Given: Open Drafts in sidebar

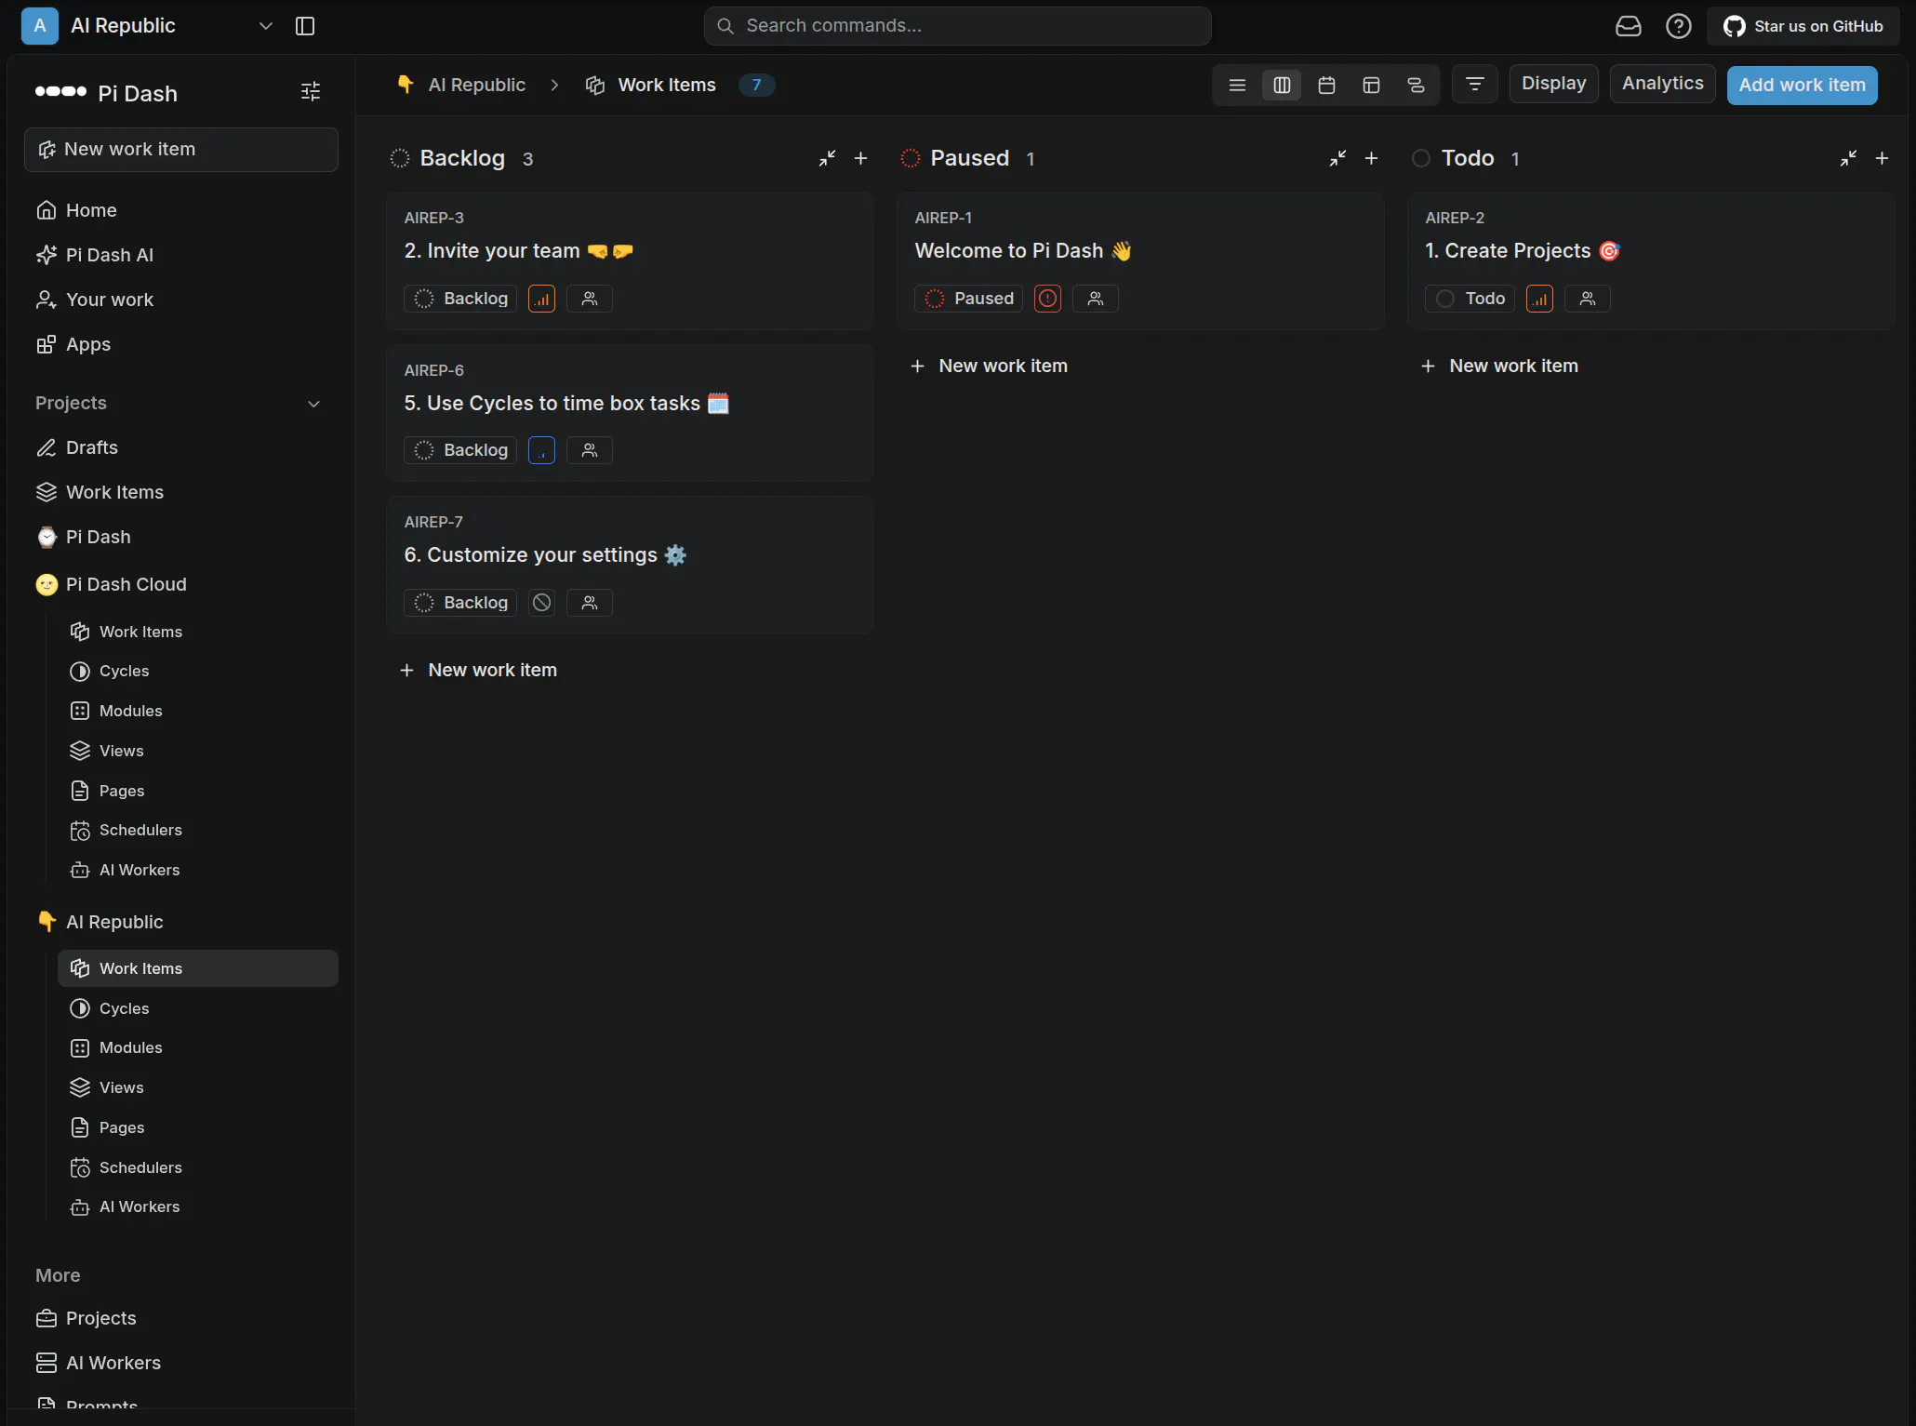Looking at the screenshot, I should pos(181,447).
